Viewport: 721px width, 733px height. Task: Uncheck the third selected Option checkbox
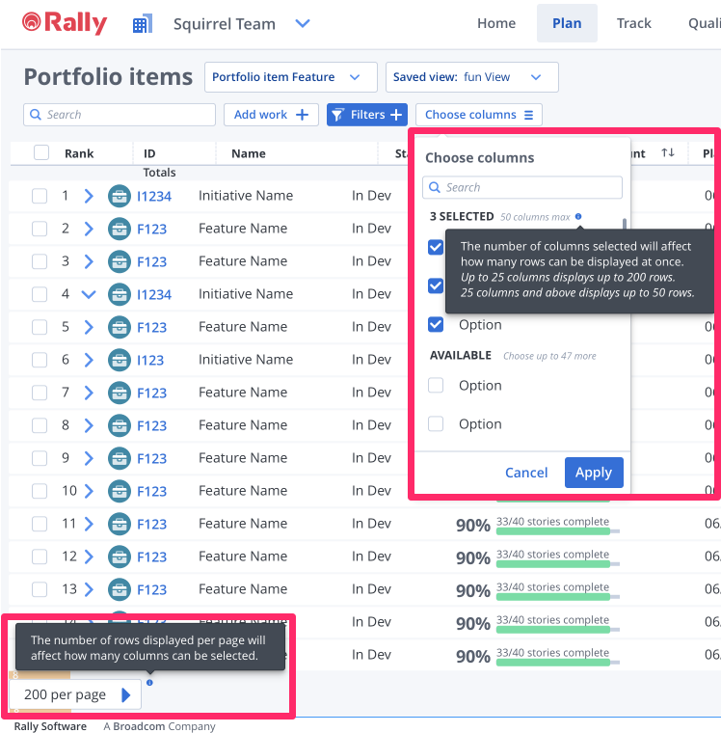pyautogui.click(x=436, y=324)
